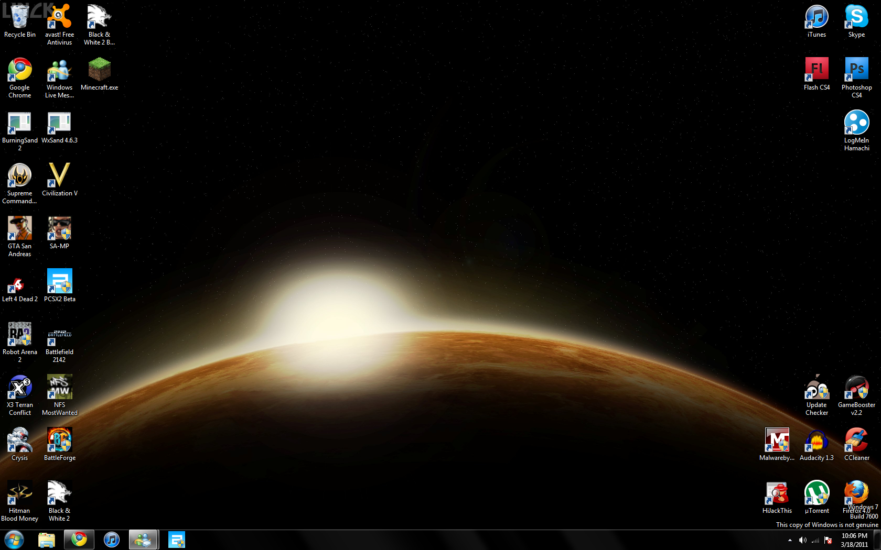Open the Windows Start menu
Viewport: 881px width, 550px height.
(14, 540)
